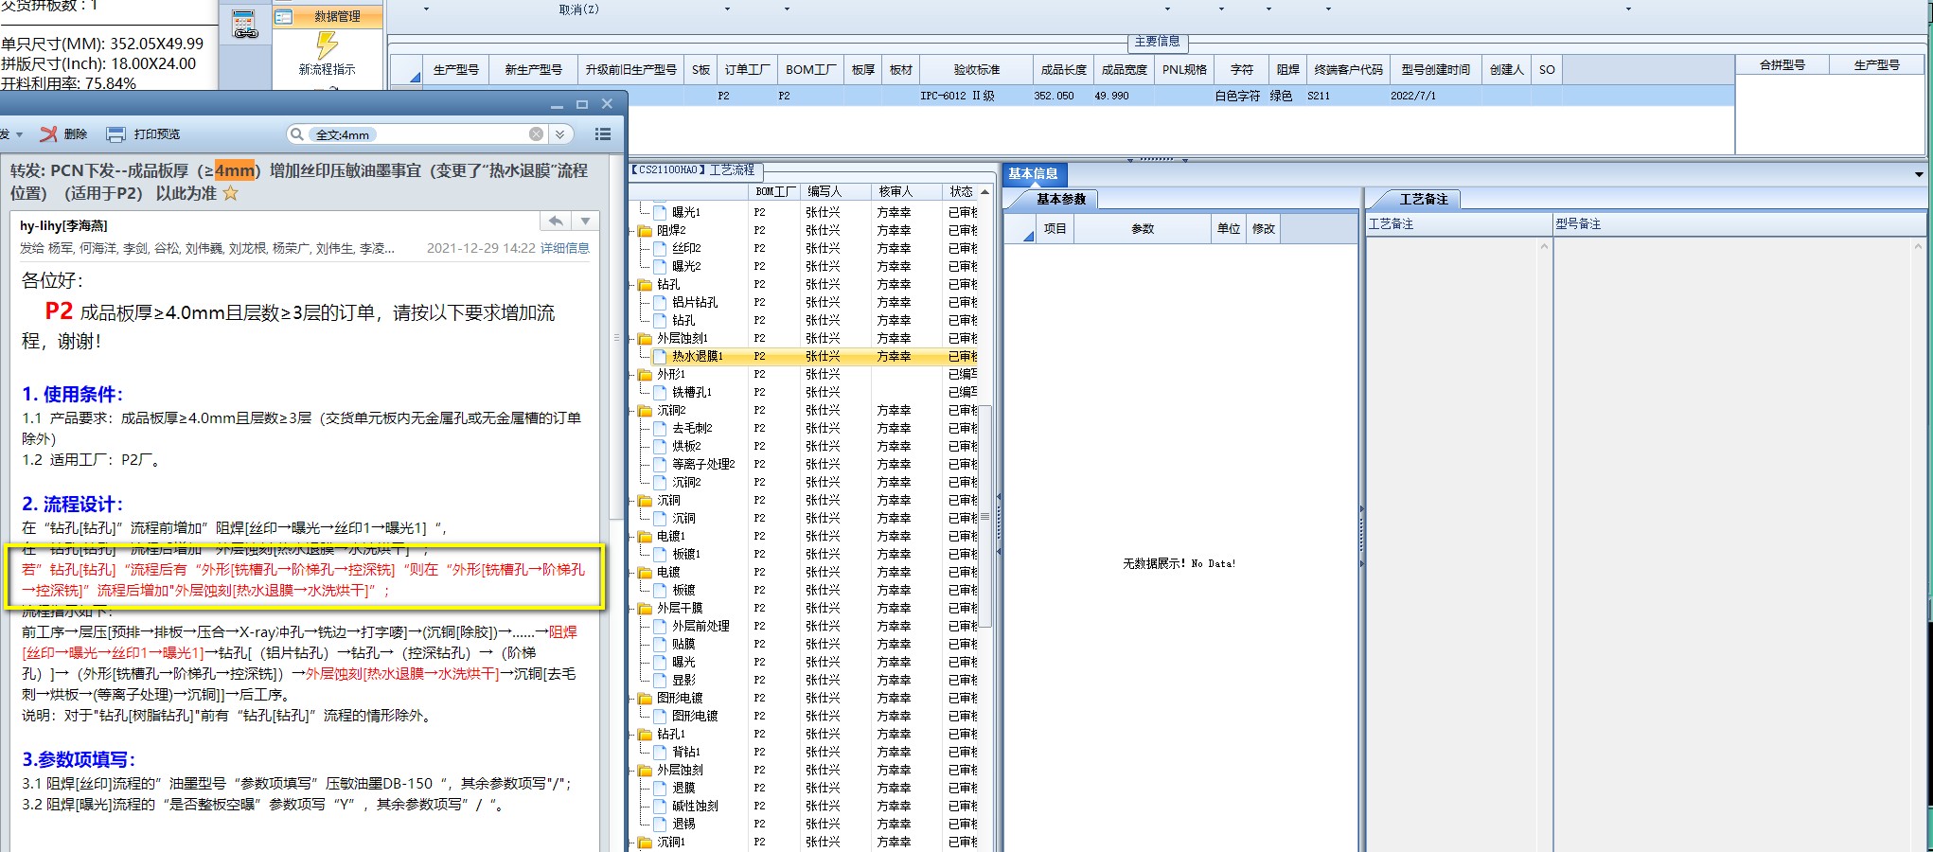The image size is (1933, 852).
Task: Click the 核审人 column header
Action: pyautogui.click(x=906, y=191)
